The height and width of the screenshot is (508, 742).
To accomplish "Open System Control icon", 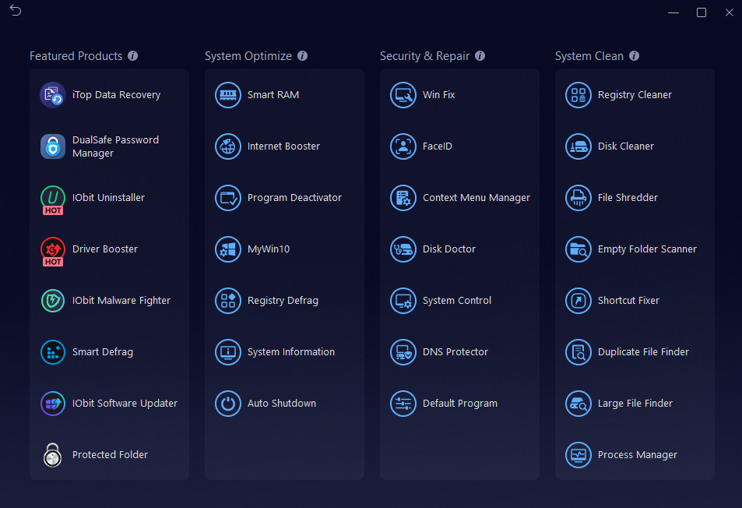I will point(403,301).
